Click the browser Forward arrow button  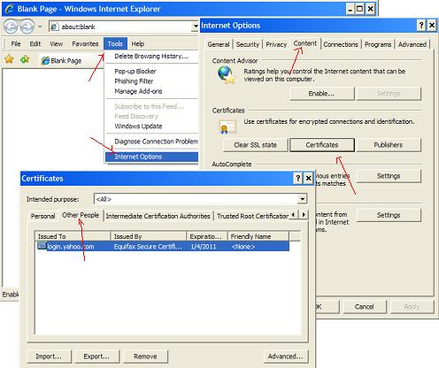click(27, 27)
